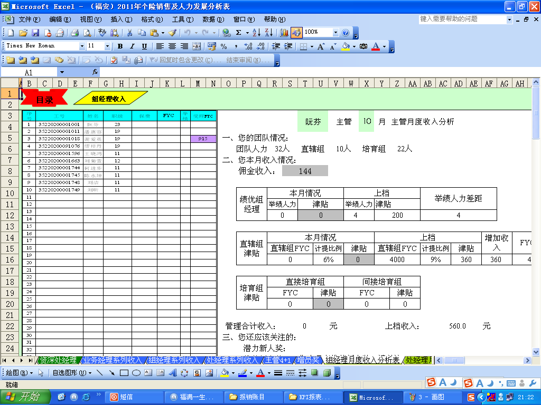This screenshot has width=541, height=405.
Task: Select the Oval drawing tool
Action: 136,373
